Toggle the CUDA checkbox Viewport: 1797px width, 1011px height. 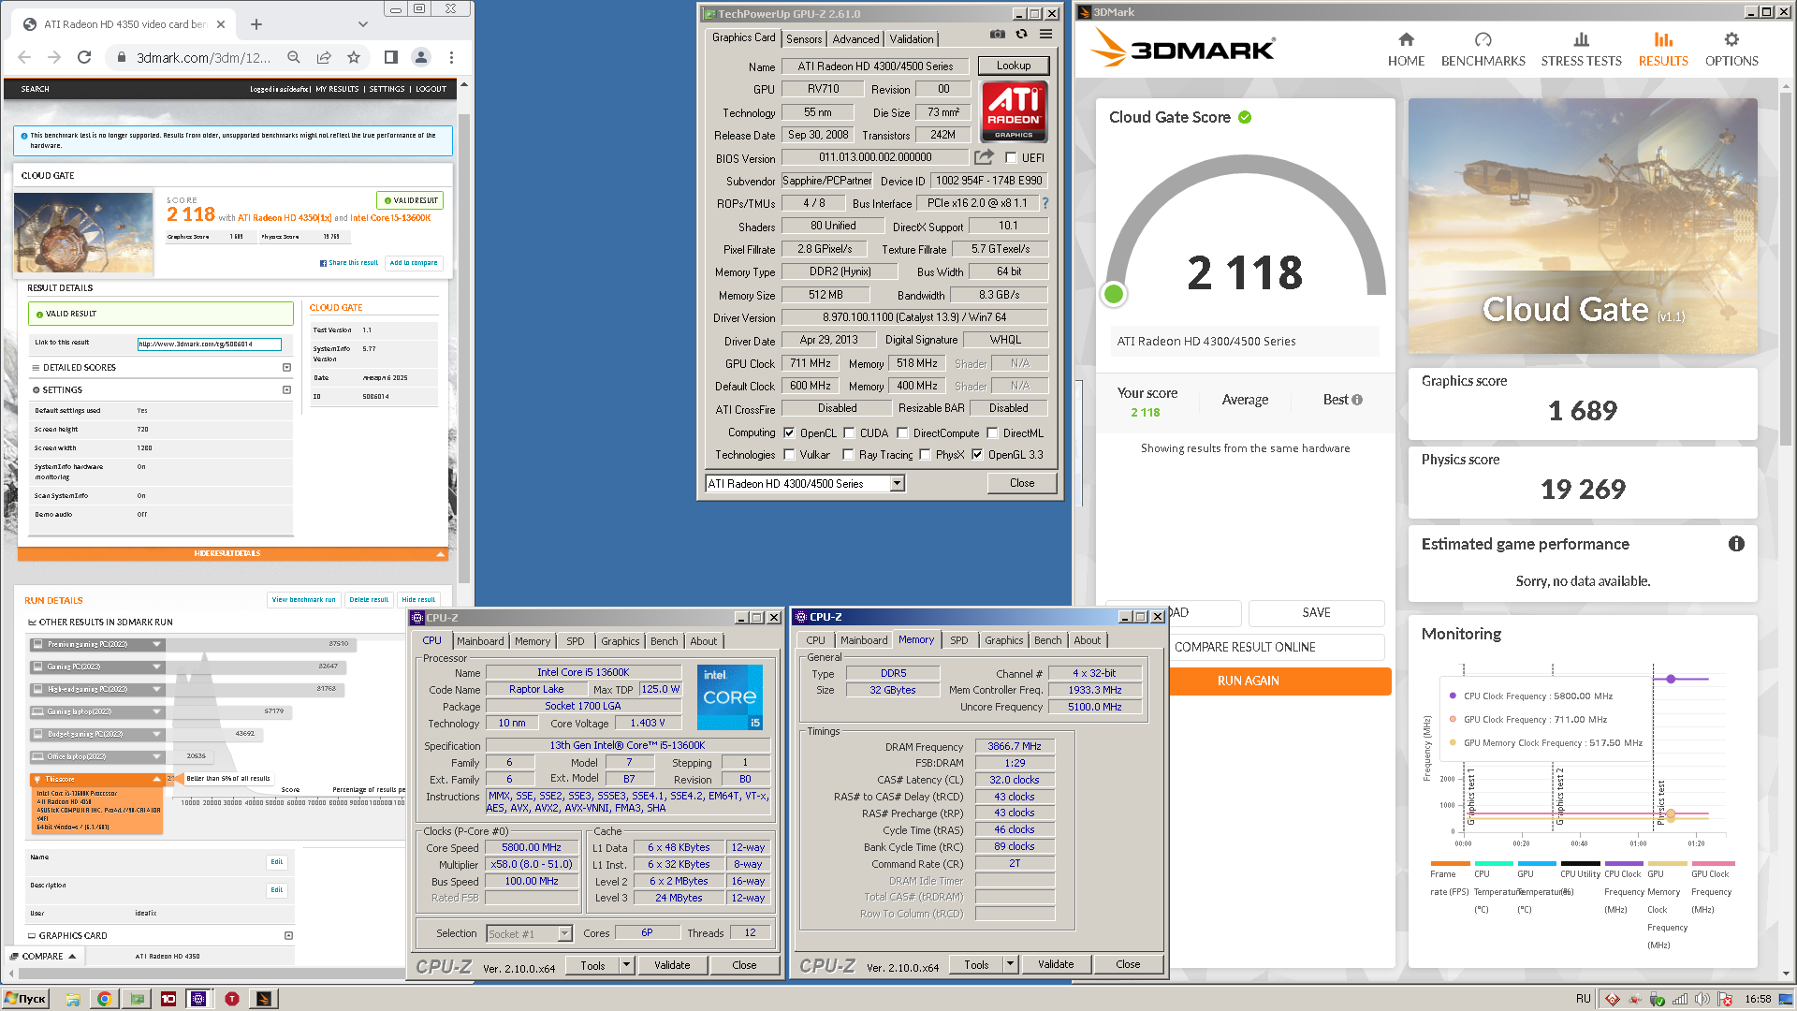(849, 432)
